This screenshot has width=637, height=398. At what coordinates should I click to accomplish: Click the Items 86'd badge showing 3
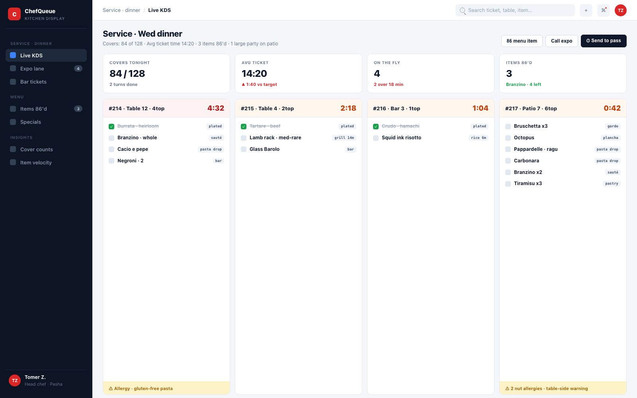(x=78, y=109)
